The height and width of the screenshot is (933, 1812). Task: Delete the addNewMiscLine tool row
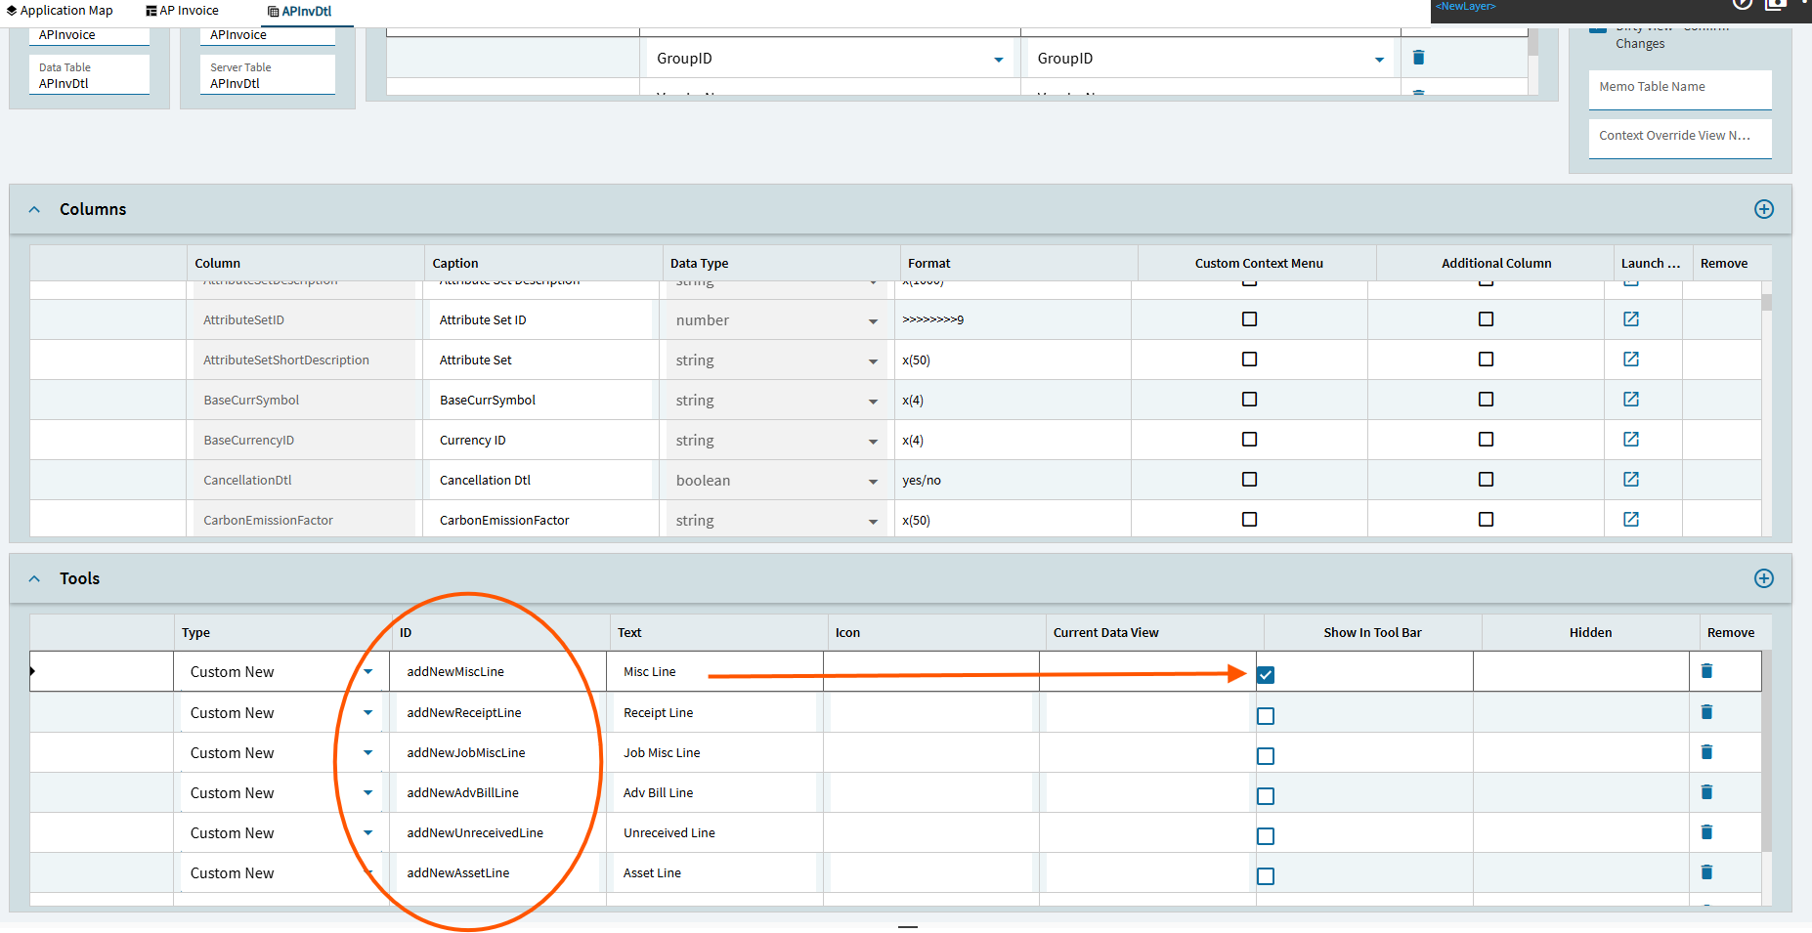click(1706, 671)
